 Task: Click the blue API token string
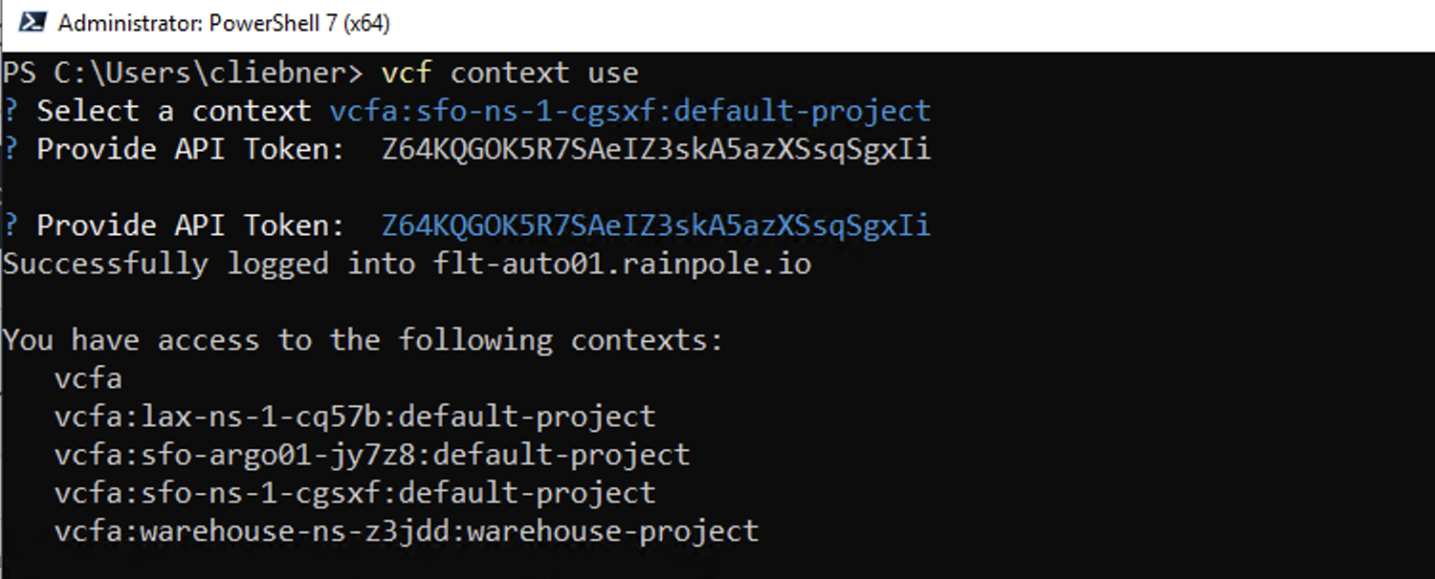[x=655, y=225]
